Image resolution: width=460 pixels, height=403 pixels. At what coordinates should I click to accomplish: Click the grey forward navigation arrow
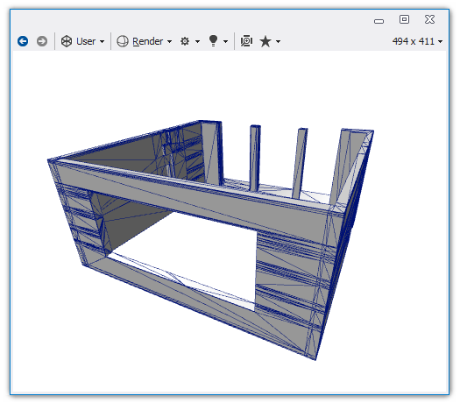tap(42, 41)
